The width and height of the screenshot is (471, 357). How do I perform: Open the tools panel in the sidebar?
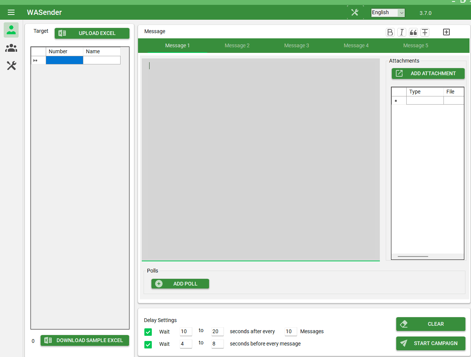(11, 66)
